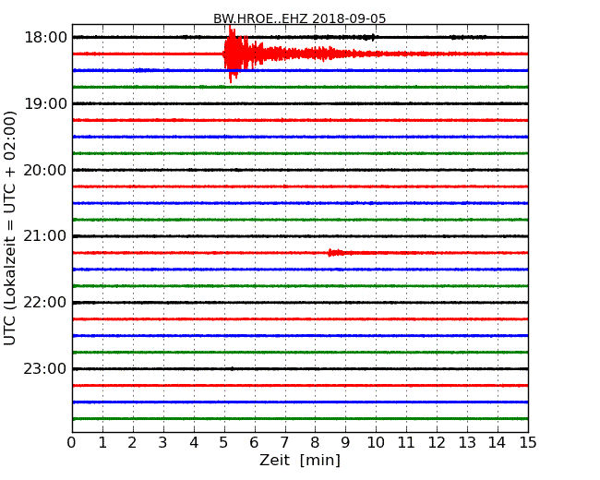Click the red 20:15 seismic trace
The height and width of the screenshot is (480, 600).
[300, 186]
